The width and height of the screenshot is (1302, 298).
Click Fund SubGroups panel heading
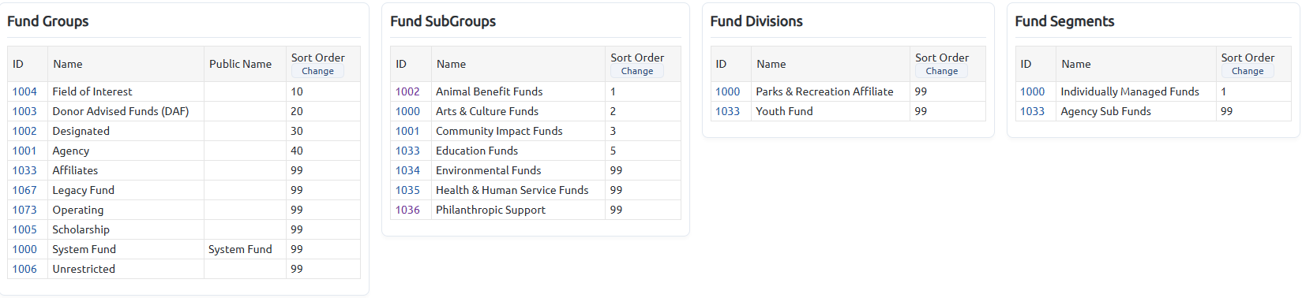pyautogui.click(x=443, y=21)
